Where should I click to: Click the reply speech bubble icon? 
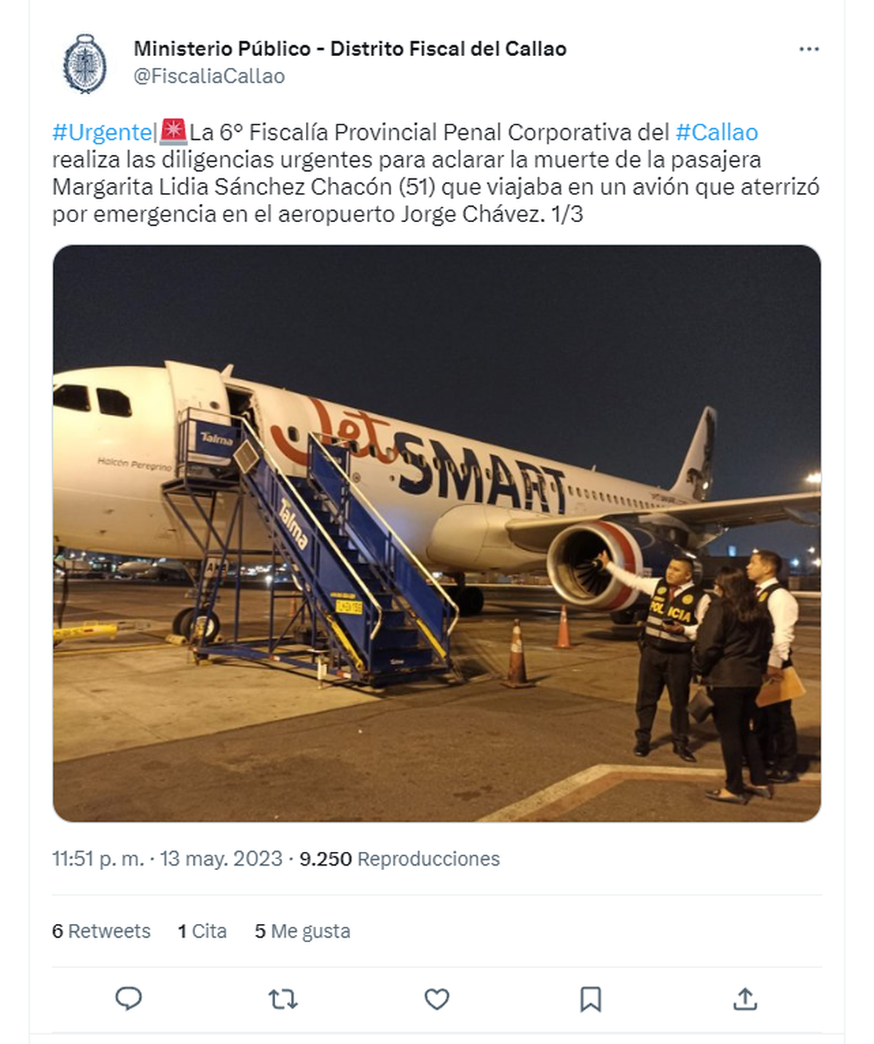click(x=129, y=999)
